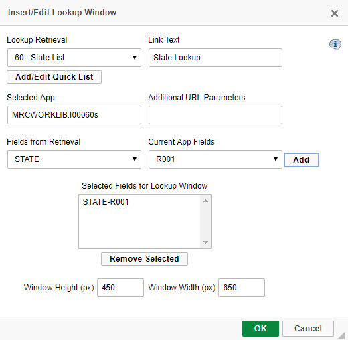Confirm with the green OK button
This screenshot has width=348, height=340.
coord(260,329)
